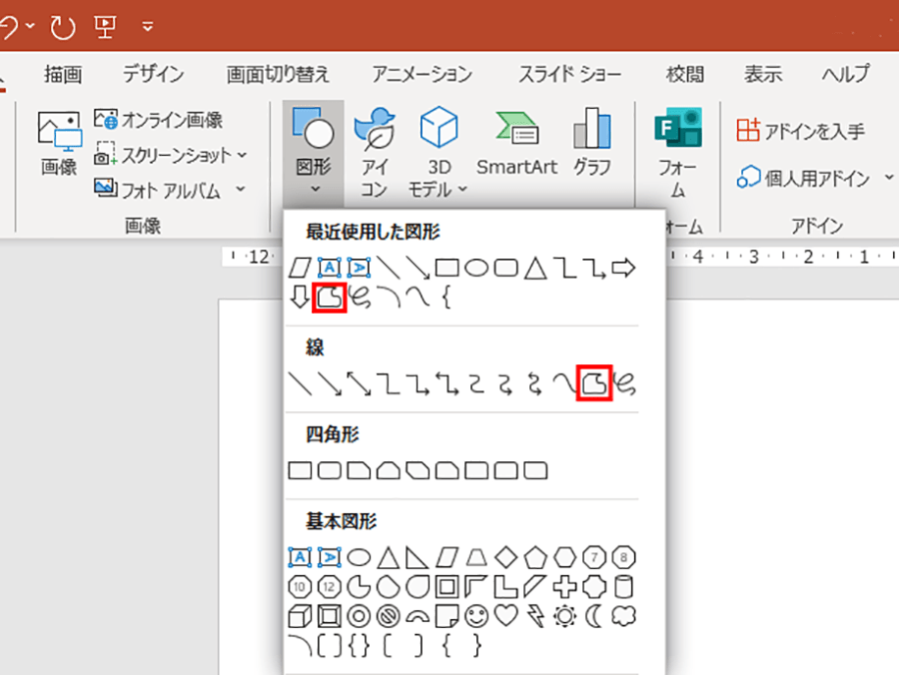Pick the double-headed arrow line in 線
899x675 pixels.
tap(359, 383)
